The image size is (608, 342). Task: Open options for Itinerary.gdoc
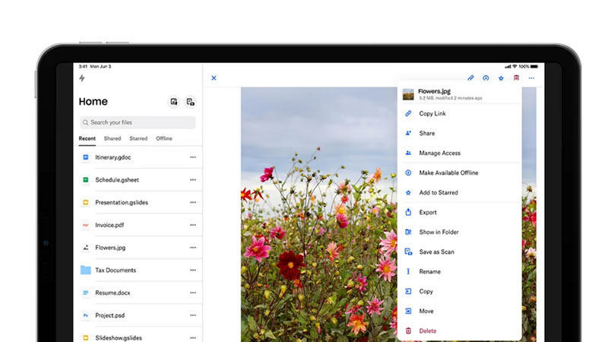click(x=193, y=157)
